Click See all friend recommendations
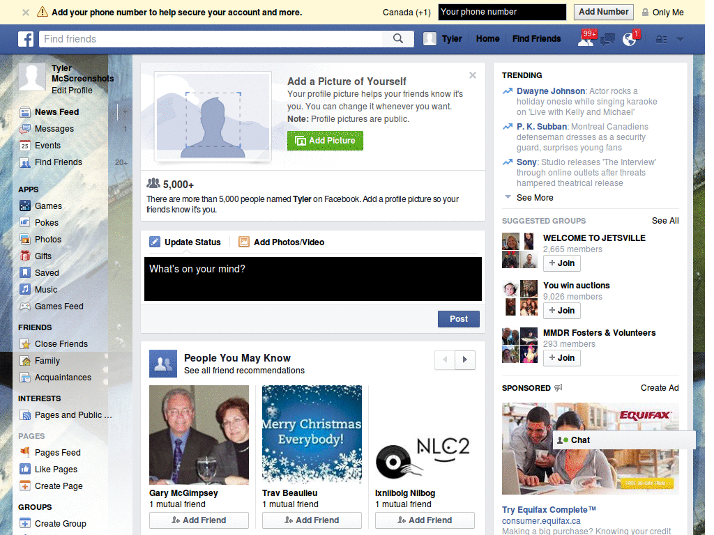Screen dimensions: 714x535 pyautogui.click(x=244, y=371)
